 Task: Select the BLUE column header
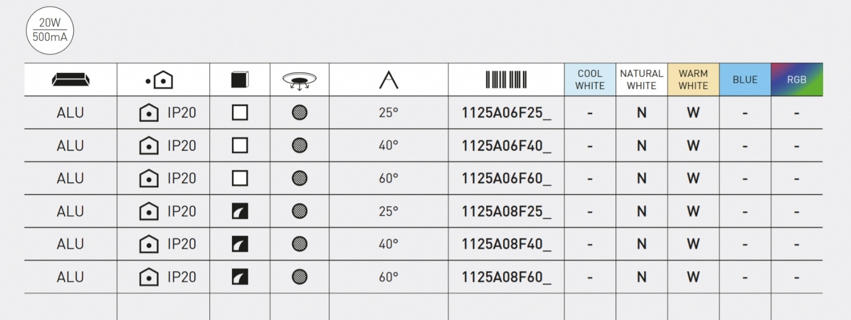pos(745,80)
